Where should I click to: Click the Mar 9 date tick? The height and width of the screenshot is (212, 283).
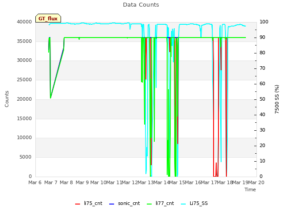pos(82,182)
